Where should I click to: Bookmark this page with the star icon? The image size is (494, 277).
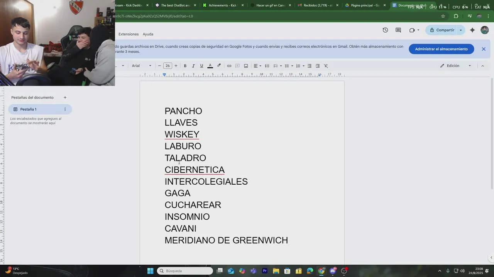[x=443, y=16]
